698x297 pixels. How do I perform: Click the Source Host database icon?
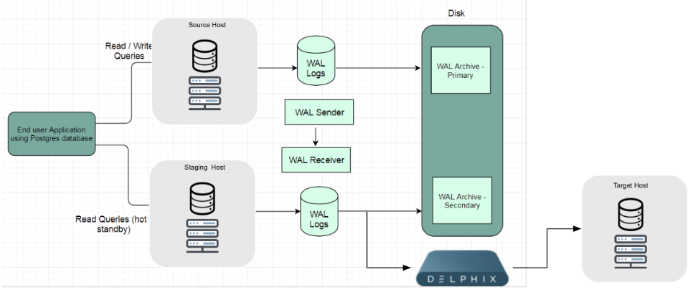(204, 55)
